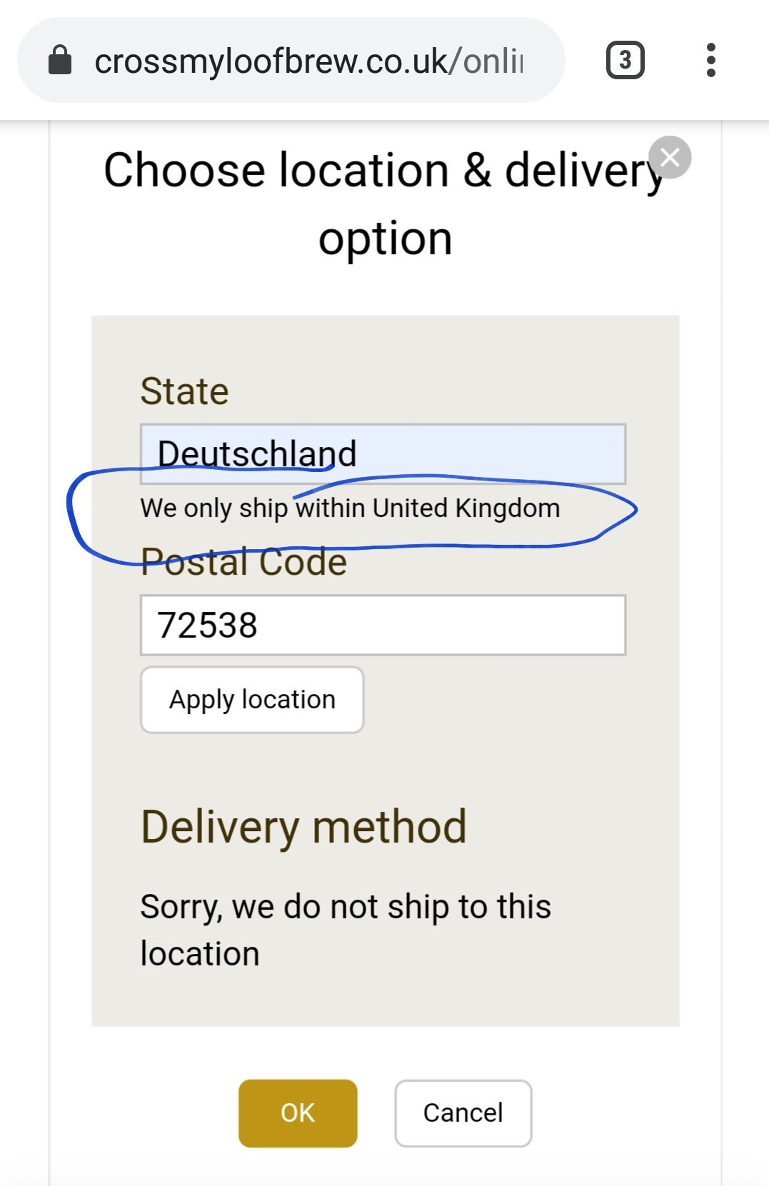Focus the Postal Code field showing 72538
Screen dimensions: 769x1186
(x=383, y=625)
